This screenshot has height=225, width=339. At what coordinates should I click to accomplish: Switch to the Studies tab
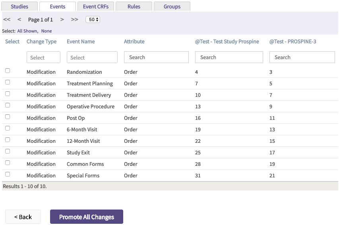tap(19, 6)
